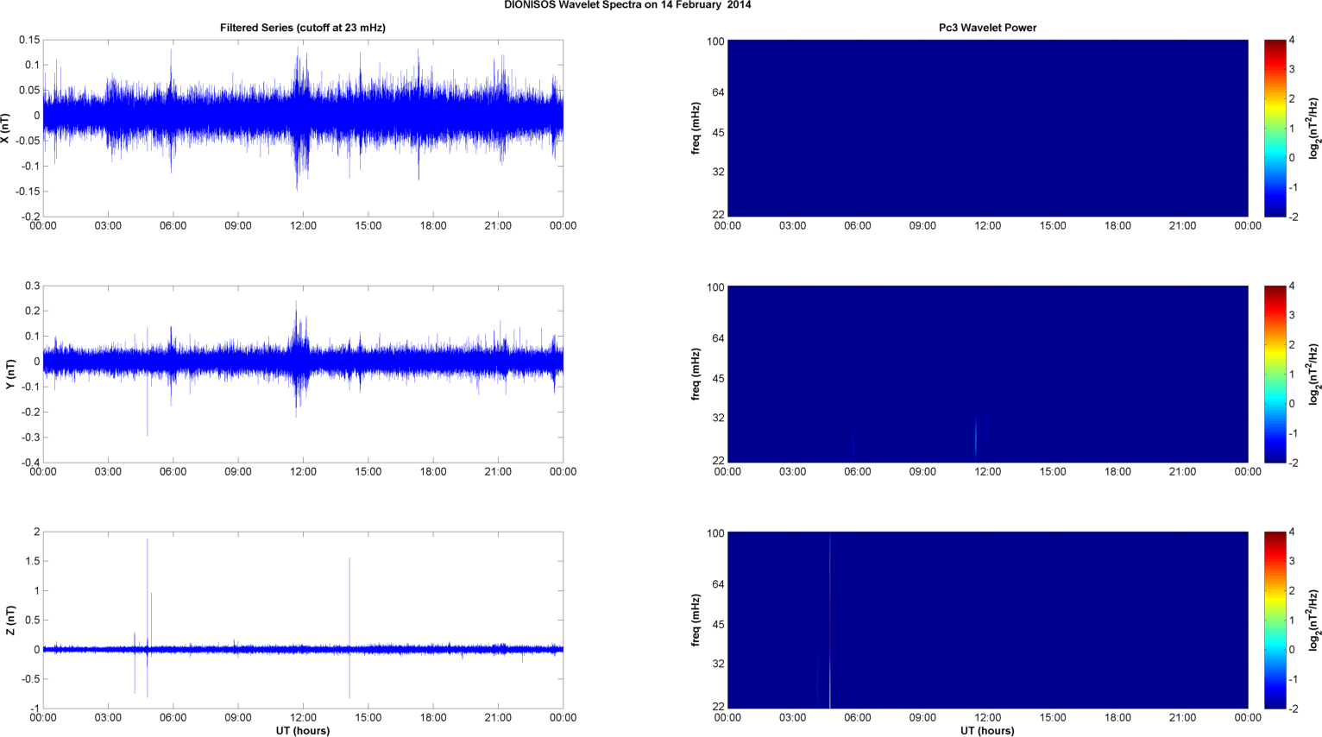The height and width of the screenshot is (737, 1322).
Task: Click the -0.5 tick on Z plot
Action: [x=30, y=679]
